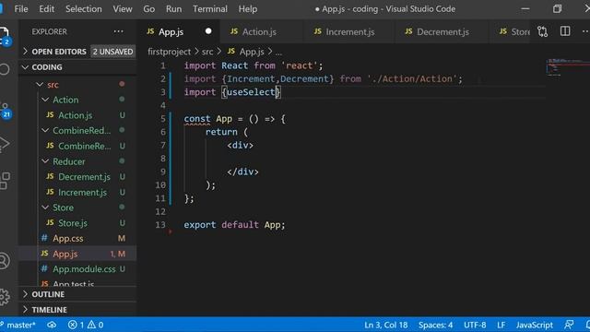590x332 pixels.
Task: Split the editor to the right
Action: (565, 31)
